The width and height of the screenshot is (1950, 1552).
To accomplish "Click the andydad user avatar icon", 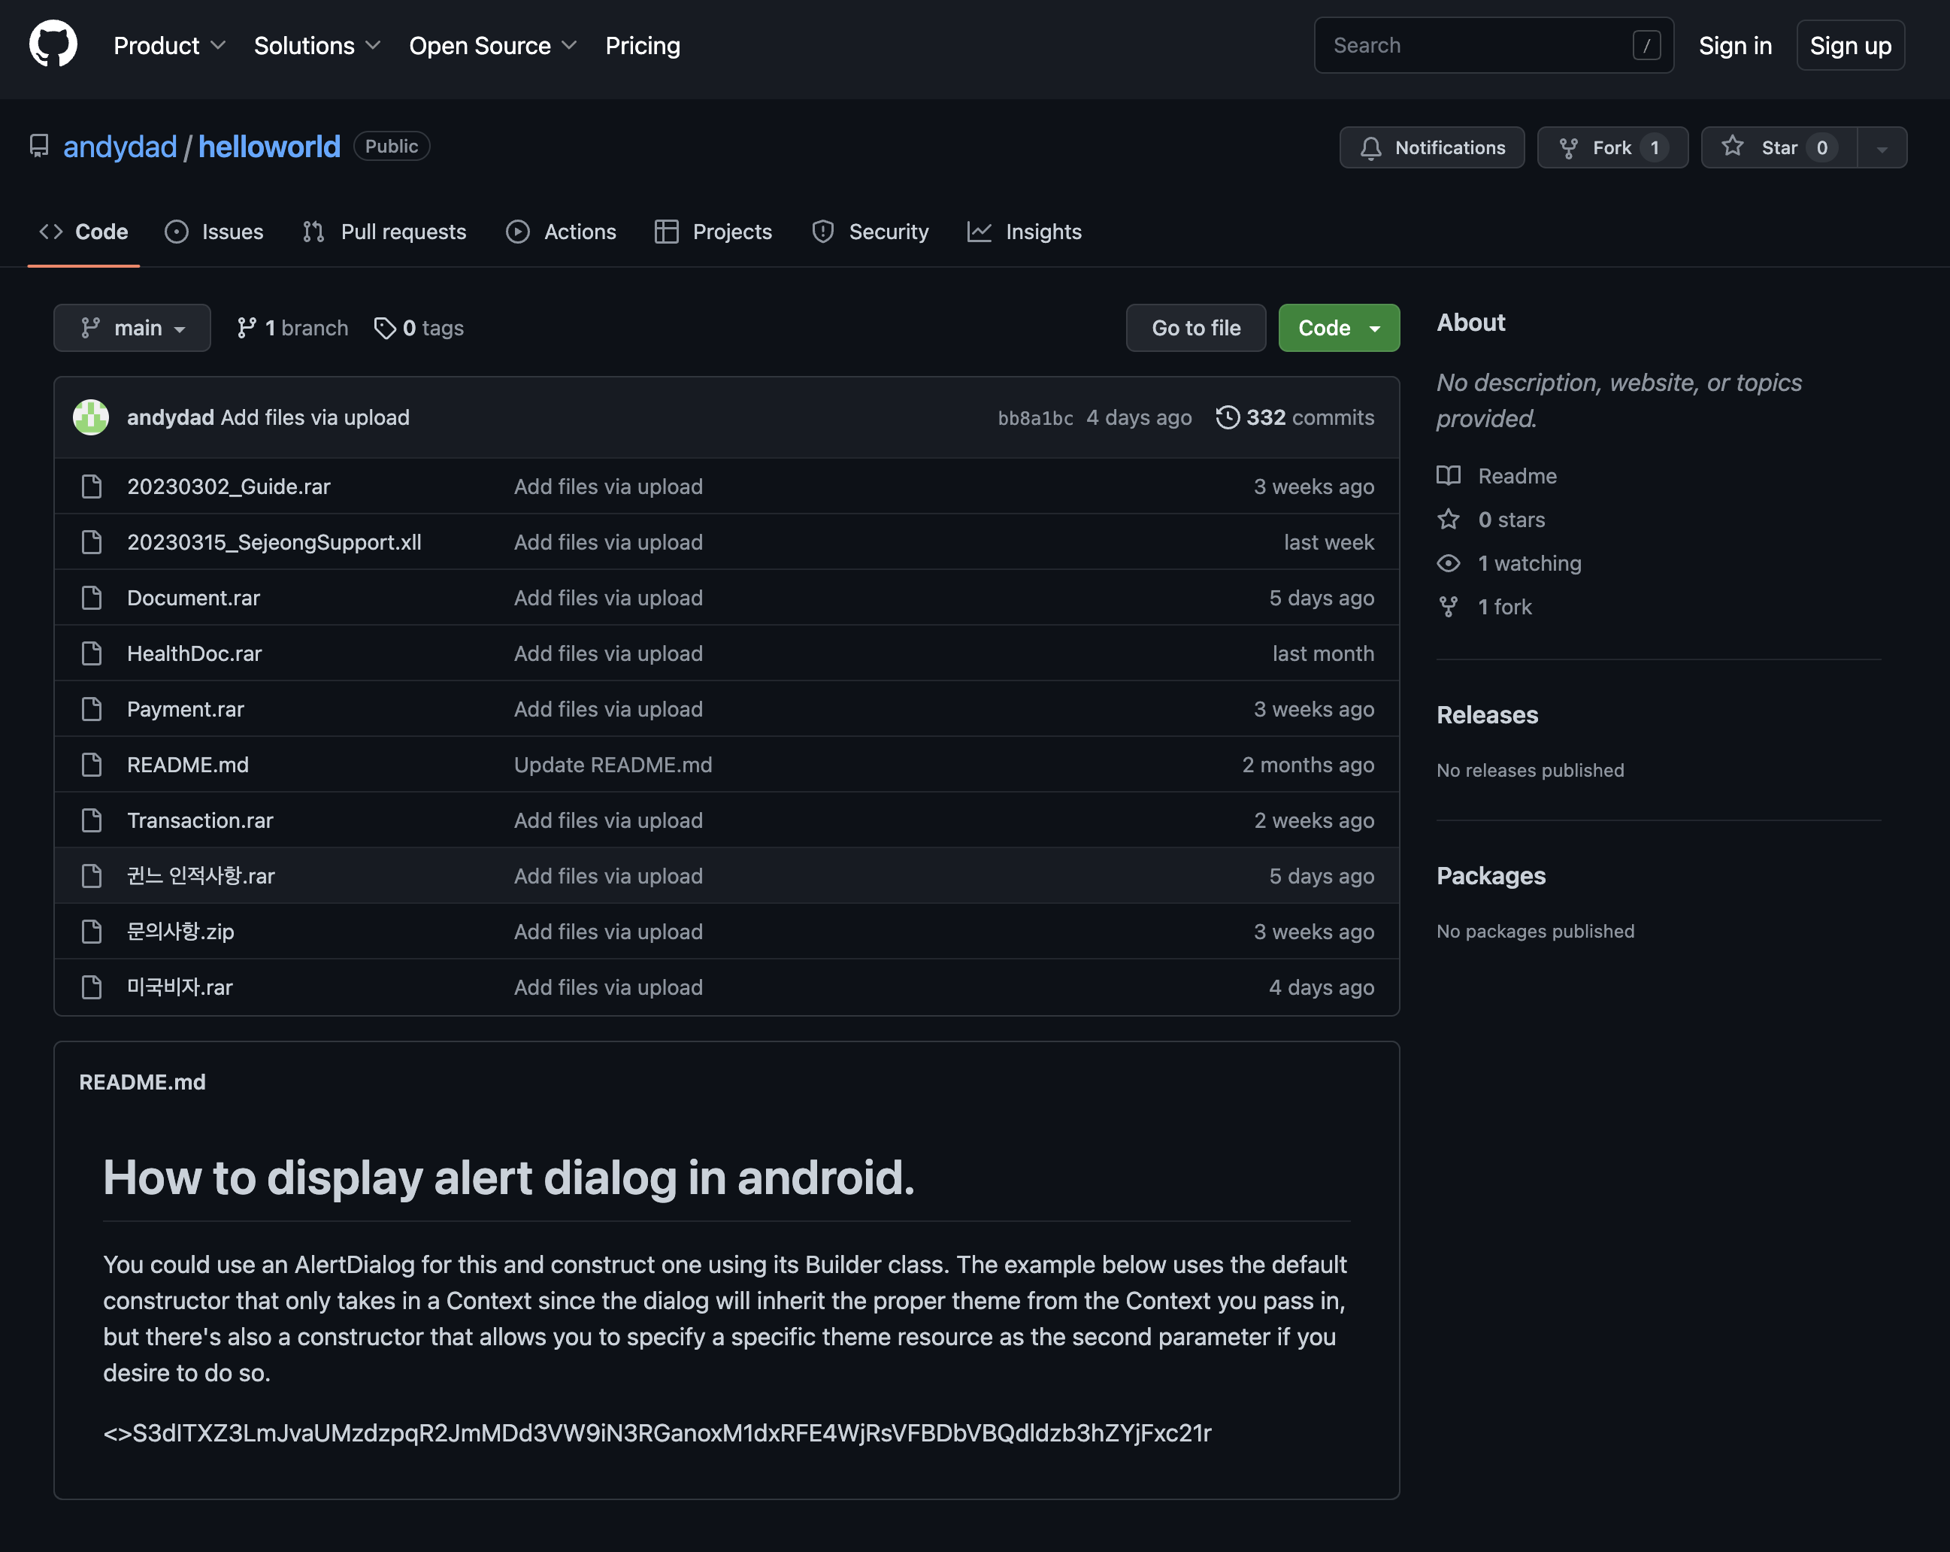I will [x=92, y=417].
